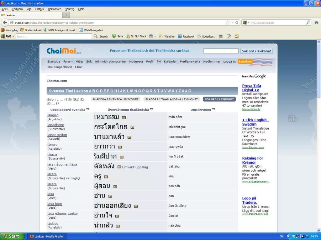
Task: Open the Bokmärken menu
Action: pos(55,9)
